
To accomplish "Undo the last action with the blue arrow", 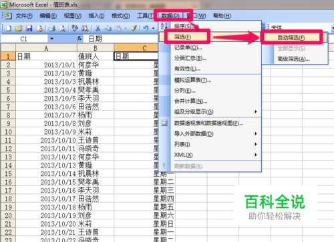I will [146, 28].
